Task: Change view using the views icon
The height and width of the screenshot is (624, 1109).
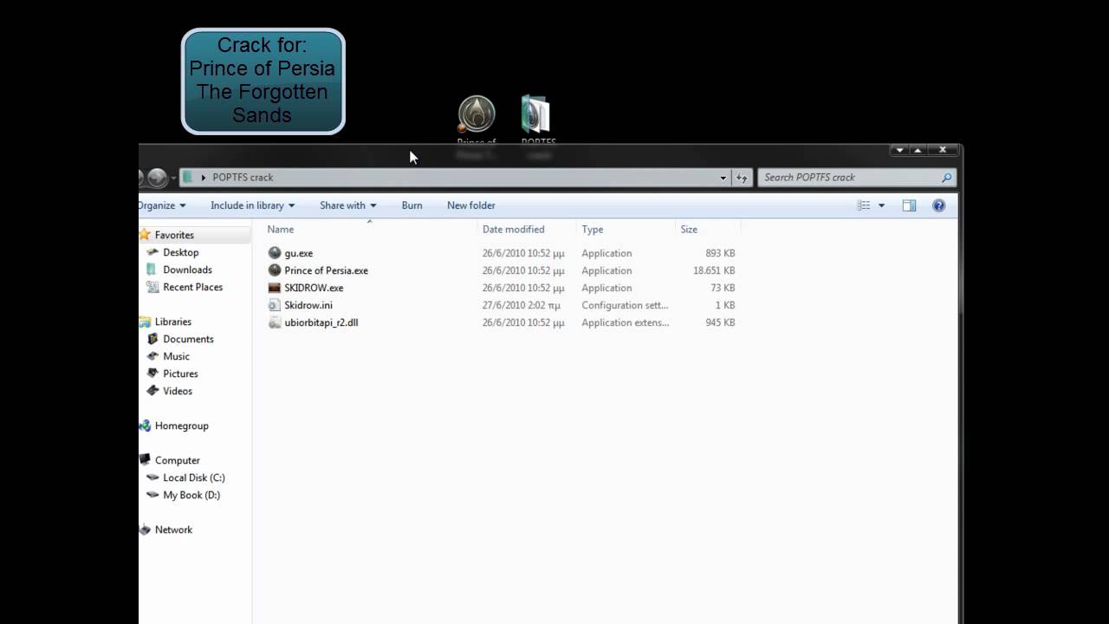Action: [864, 205]
